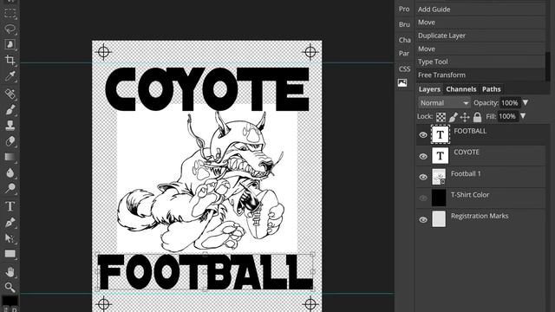The image size is (555, 312).
Task: Select the Football 1 layer thumbnail
Action: point(439,177)
